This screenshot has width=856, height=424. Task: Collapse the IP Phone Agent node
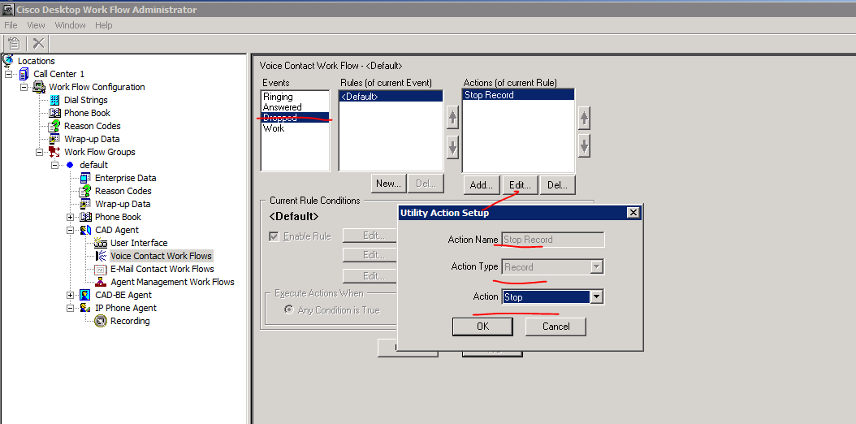70,309
